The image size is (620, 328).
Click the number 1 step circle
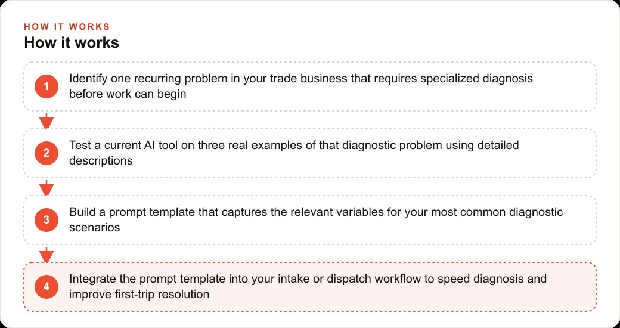46,86
